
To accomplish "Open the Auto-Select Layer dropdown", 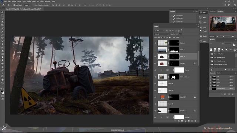I will click(x=27, y=5).
